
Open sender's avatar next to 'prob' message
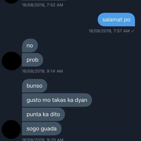[x=12, y=61]
